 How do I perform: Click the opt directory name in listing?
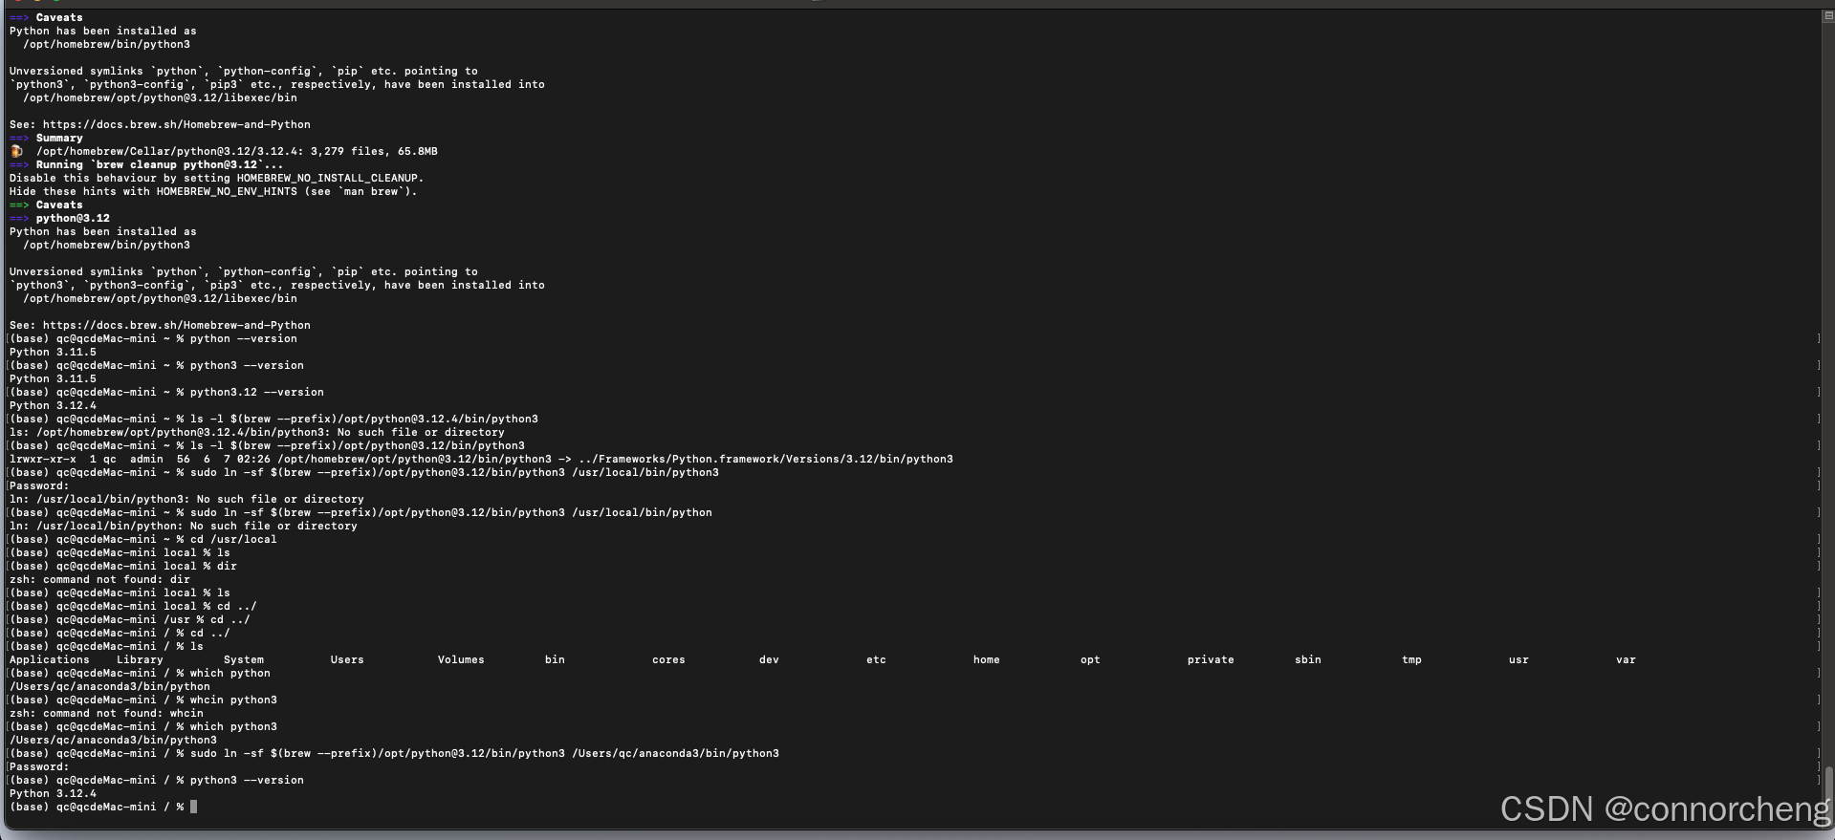coord(1090,660)
